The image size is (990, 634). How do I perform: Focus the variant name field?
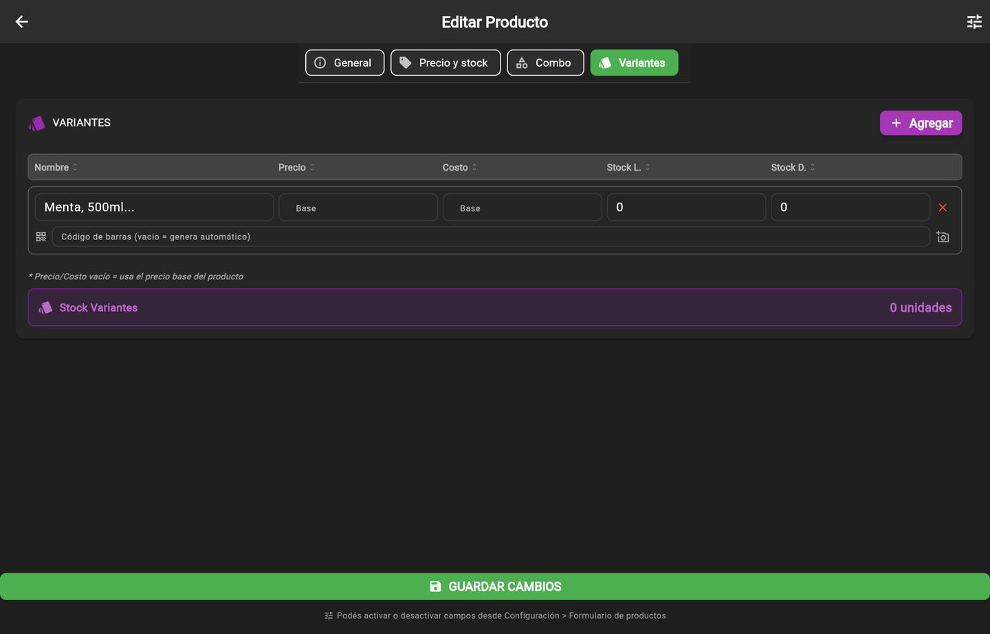(x=154, y=207)
